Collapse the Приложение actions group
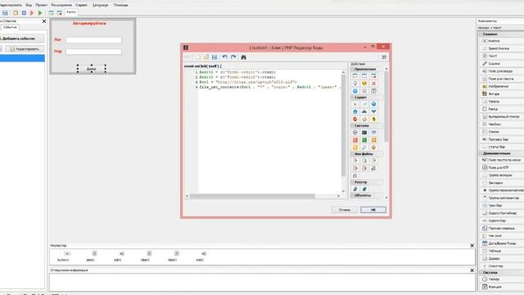The image size is (524, 295). coord(367,69)
